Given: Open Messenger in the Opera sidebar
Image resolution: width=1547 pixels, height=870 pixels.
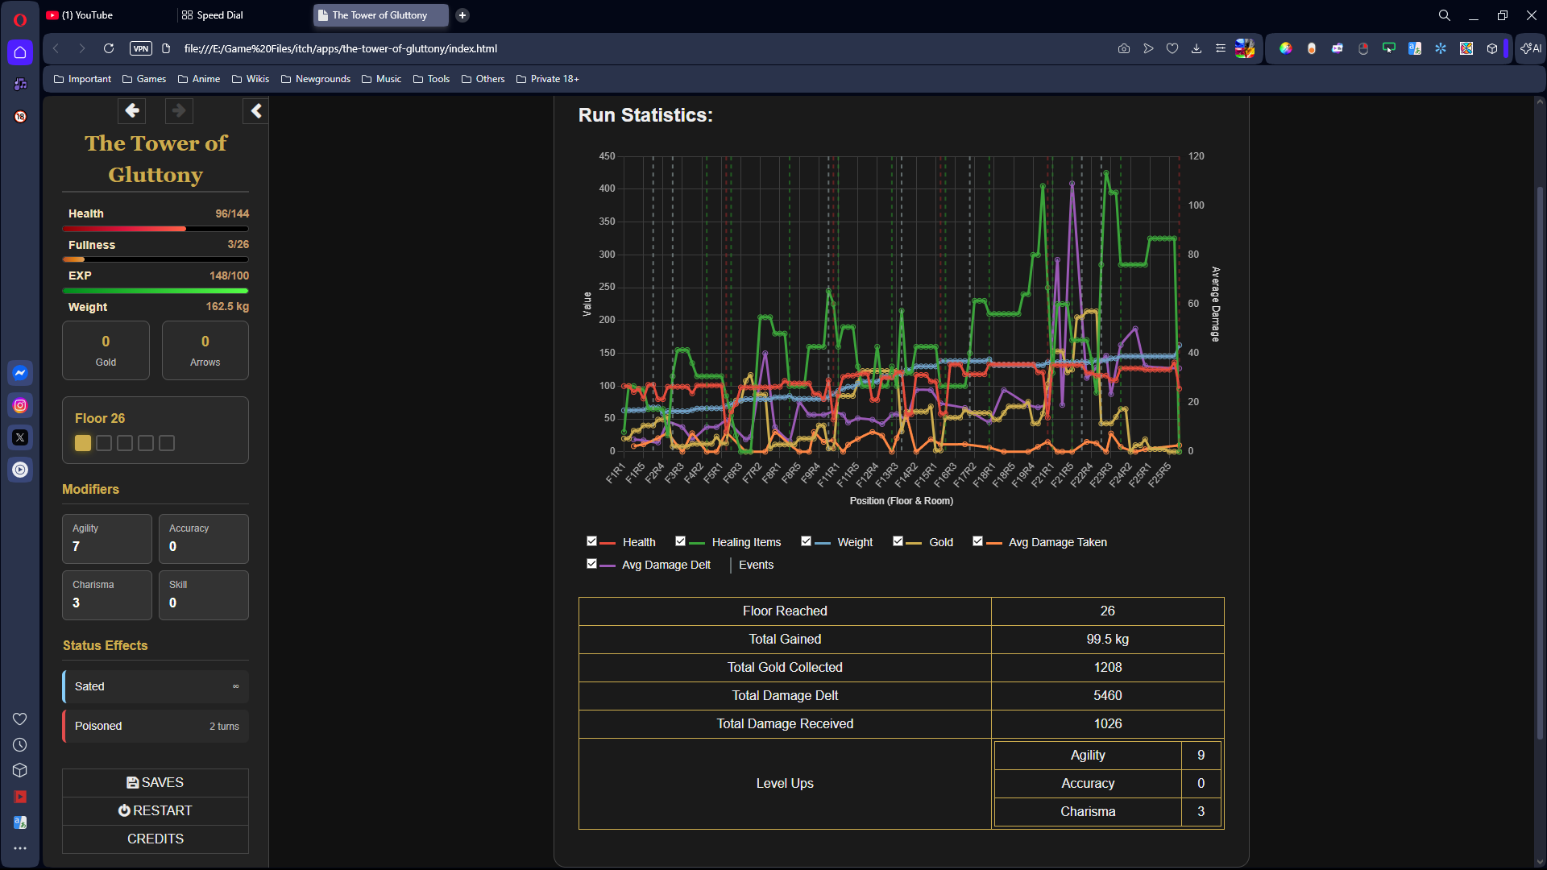Looking at the screenshot, I should tap(20, 373).
